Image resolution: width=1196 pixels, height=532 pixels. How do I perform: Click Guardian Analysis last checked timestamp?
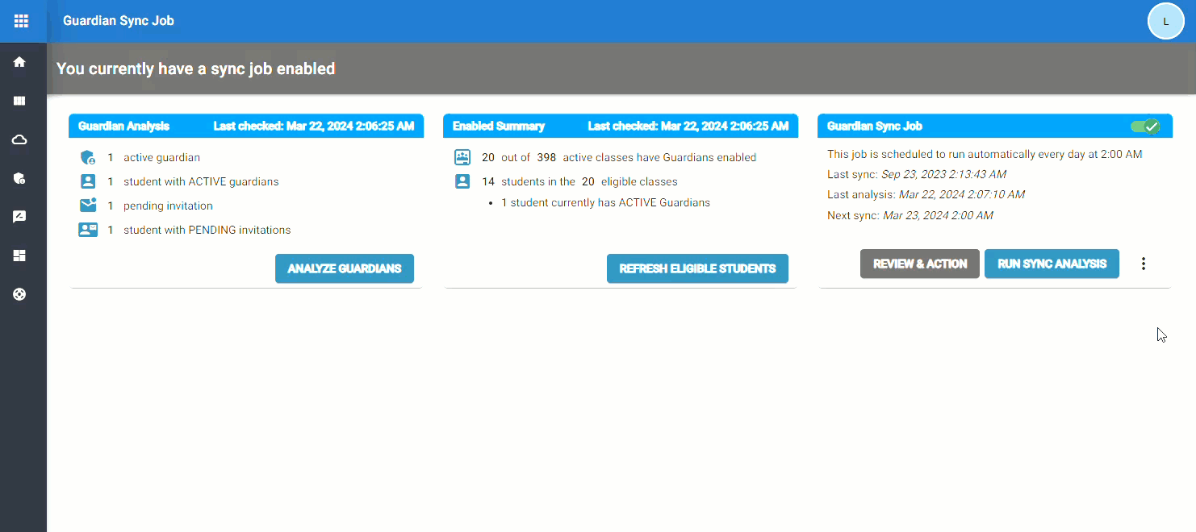click(x=314, y=126)
